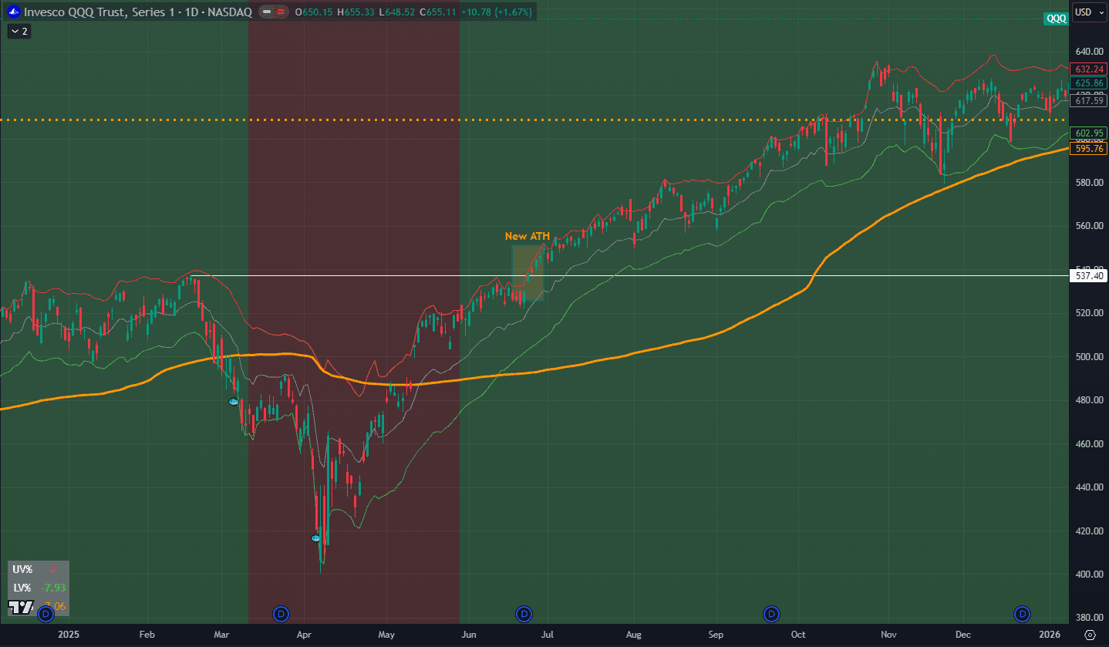Click the dividend marker below March–April
Screen dimensions: 1109x647
281,614
